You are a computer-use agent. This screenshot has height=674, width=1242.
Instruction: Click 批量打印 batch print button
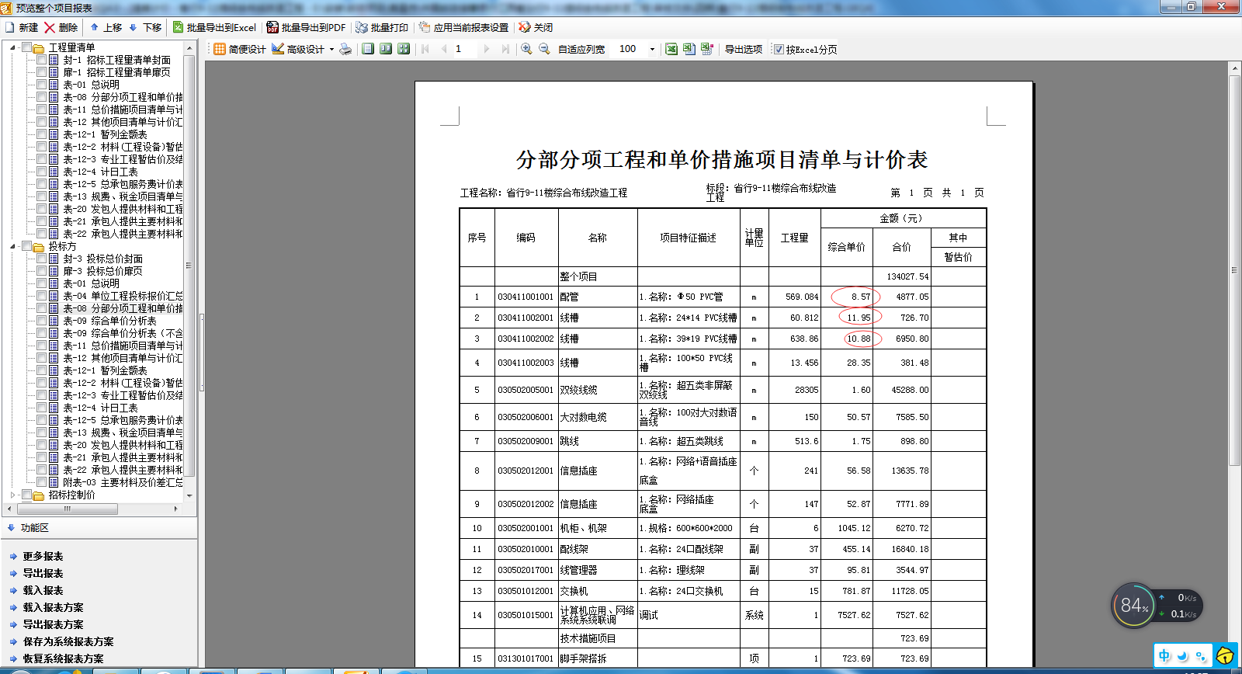382,27
